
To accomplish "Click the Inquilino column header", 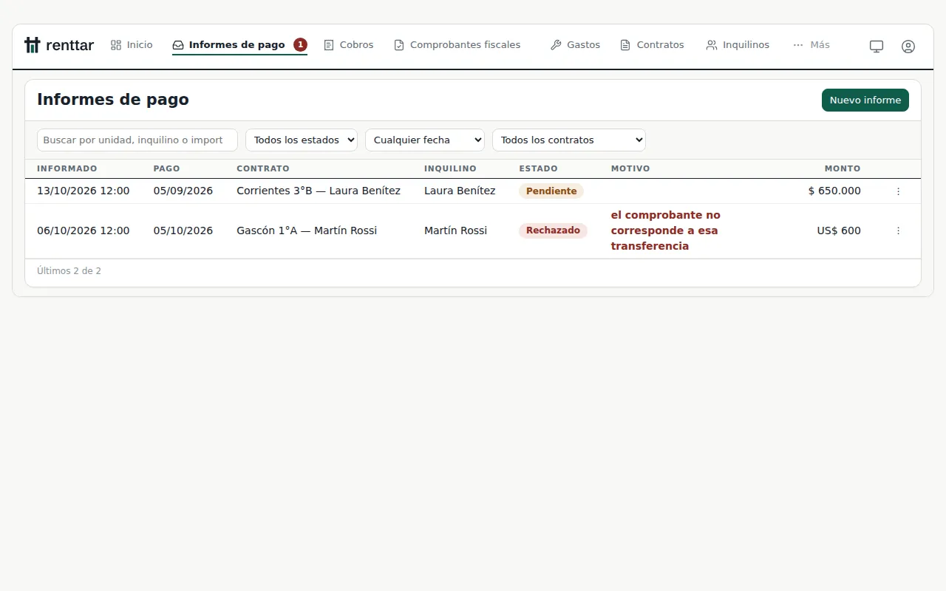I will [450, 169].
